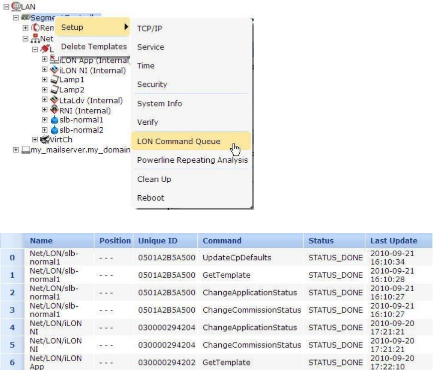The image size is (433, 370).
Task: Click the LON channel red icon
Action: point(45,49)
